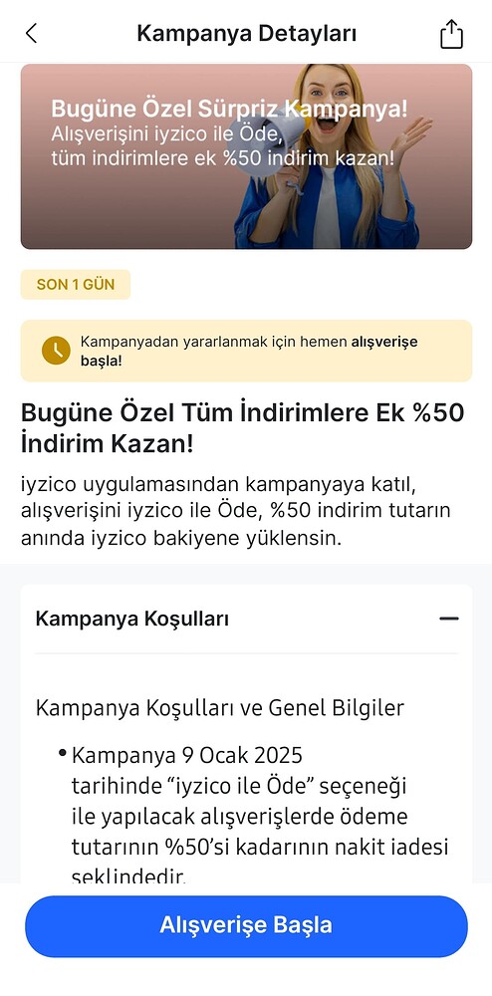Tap the Kampanya Koşulları section header
The height and width of the screenshot is (996, 492).
point(246,619)
